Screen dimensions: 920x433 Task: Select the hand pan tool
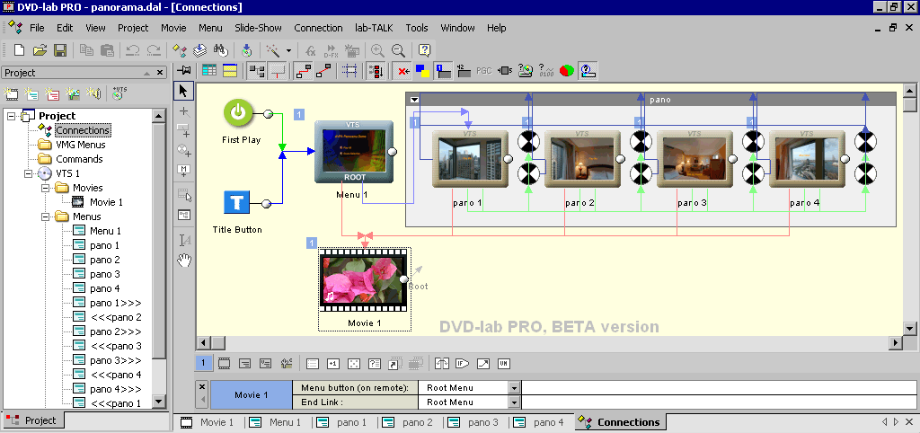pos(184,261)
